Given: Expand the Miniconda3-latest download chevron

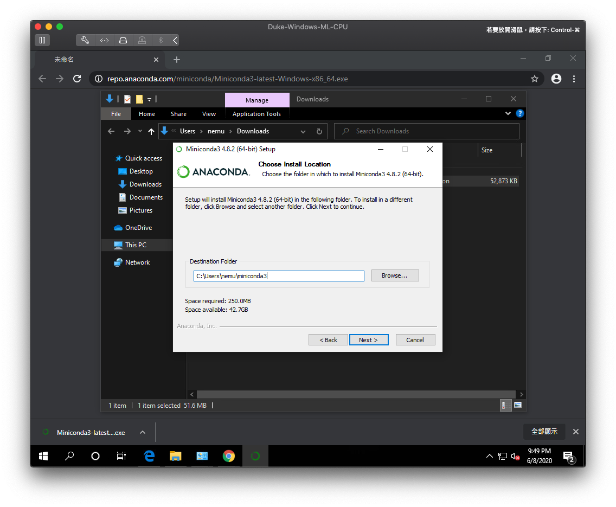Looking at the screenshot, I should click(x=142, y=432).
